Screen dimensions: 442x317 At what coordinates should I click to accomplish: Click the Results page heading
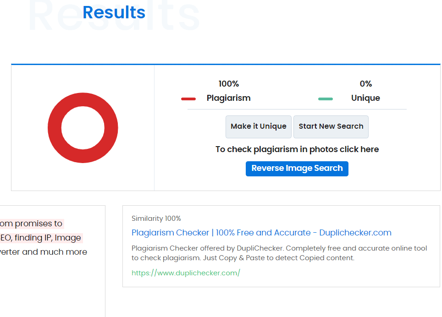pos(114,12)
